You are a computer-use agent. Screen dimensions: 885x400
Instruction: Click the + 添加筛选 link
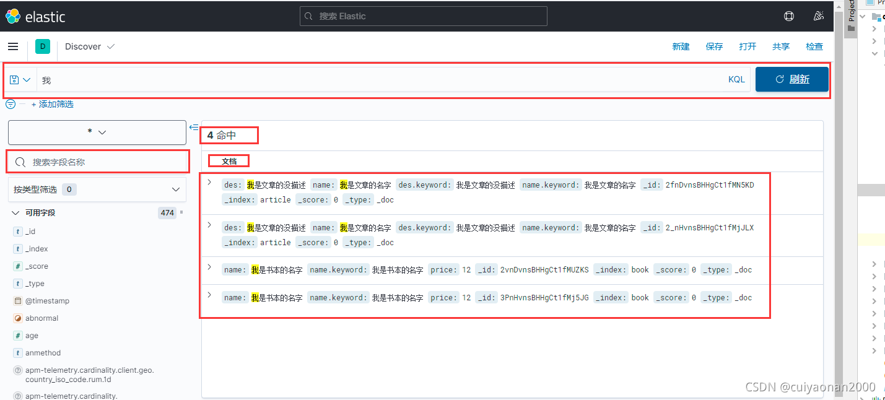(53, 104)
